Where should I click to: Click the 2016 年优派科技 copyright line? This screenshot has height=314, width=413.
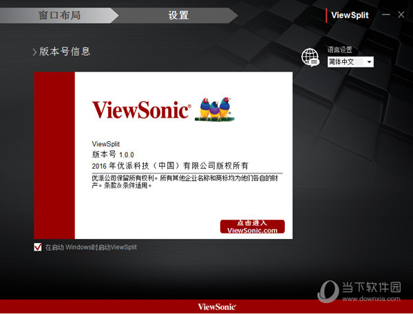point(170,166)
